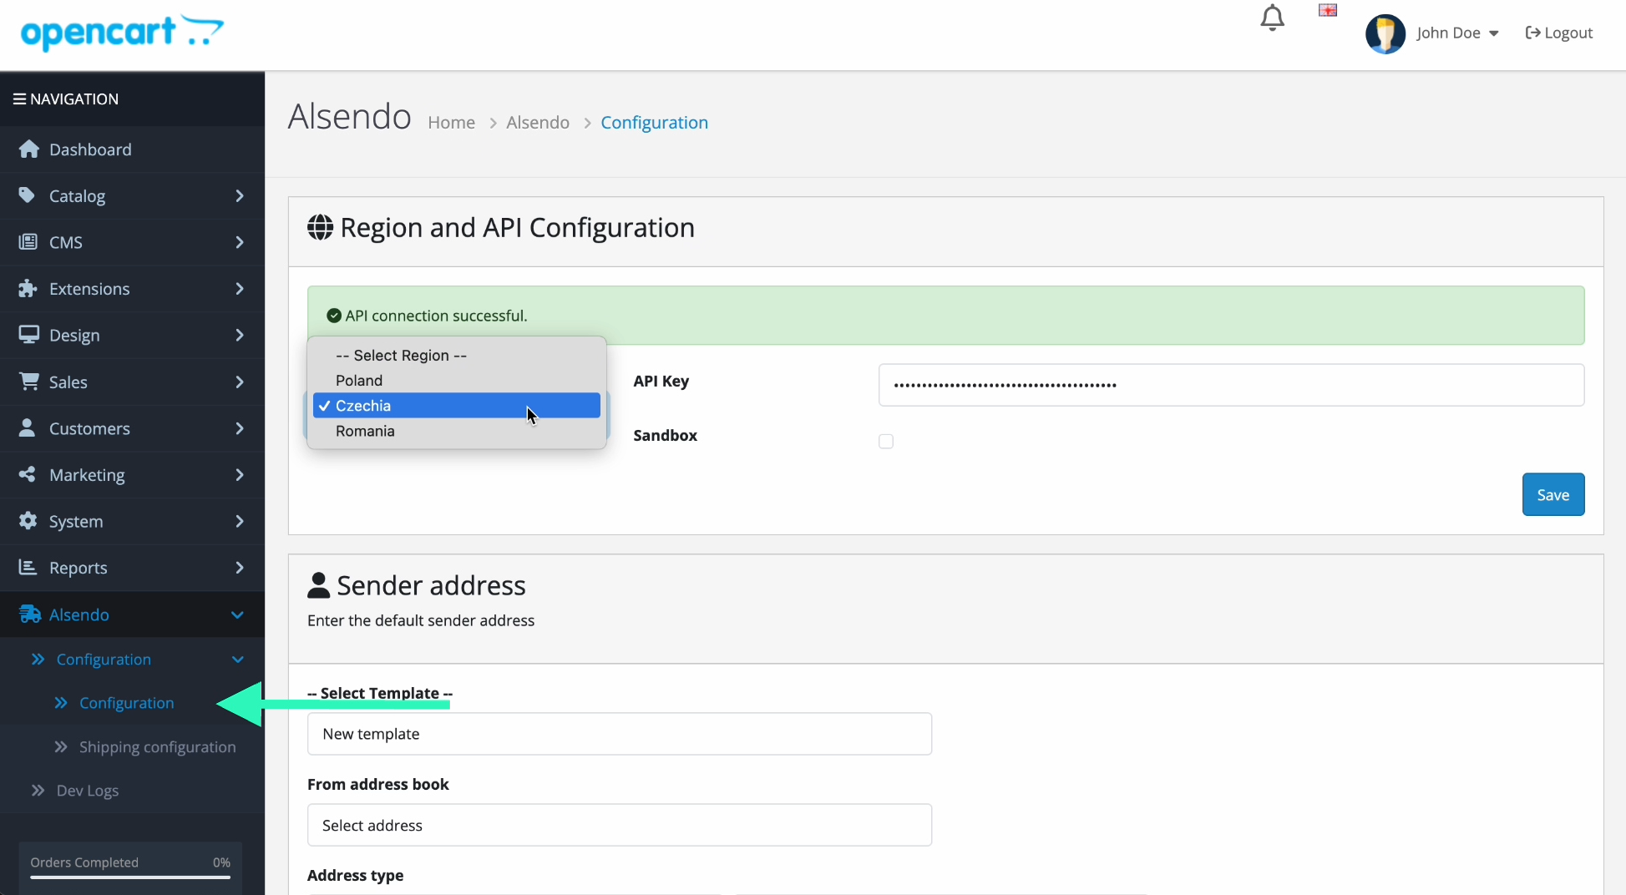
Task: Pick the Select Region placeholder option
Action: click(x=457, y=355)
